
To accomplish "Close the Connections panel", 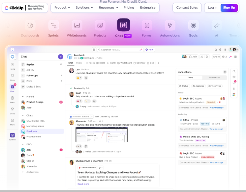I will tap(225, 72).
